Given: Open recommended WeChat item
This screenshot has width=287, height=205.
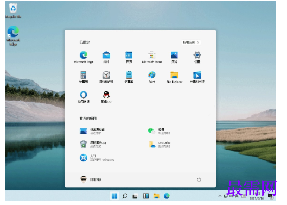Looking at the screenshot, I should click(159, 131).
